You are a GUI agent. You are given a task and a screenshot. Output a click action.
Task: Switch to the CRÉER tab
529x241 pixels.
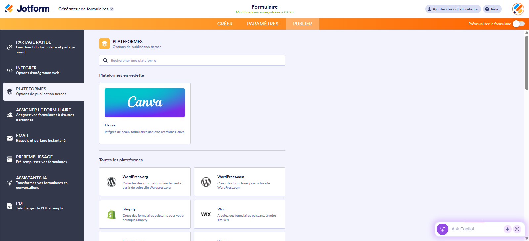pyautogui.click(x=225, y=24)
